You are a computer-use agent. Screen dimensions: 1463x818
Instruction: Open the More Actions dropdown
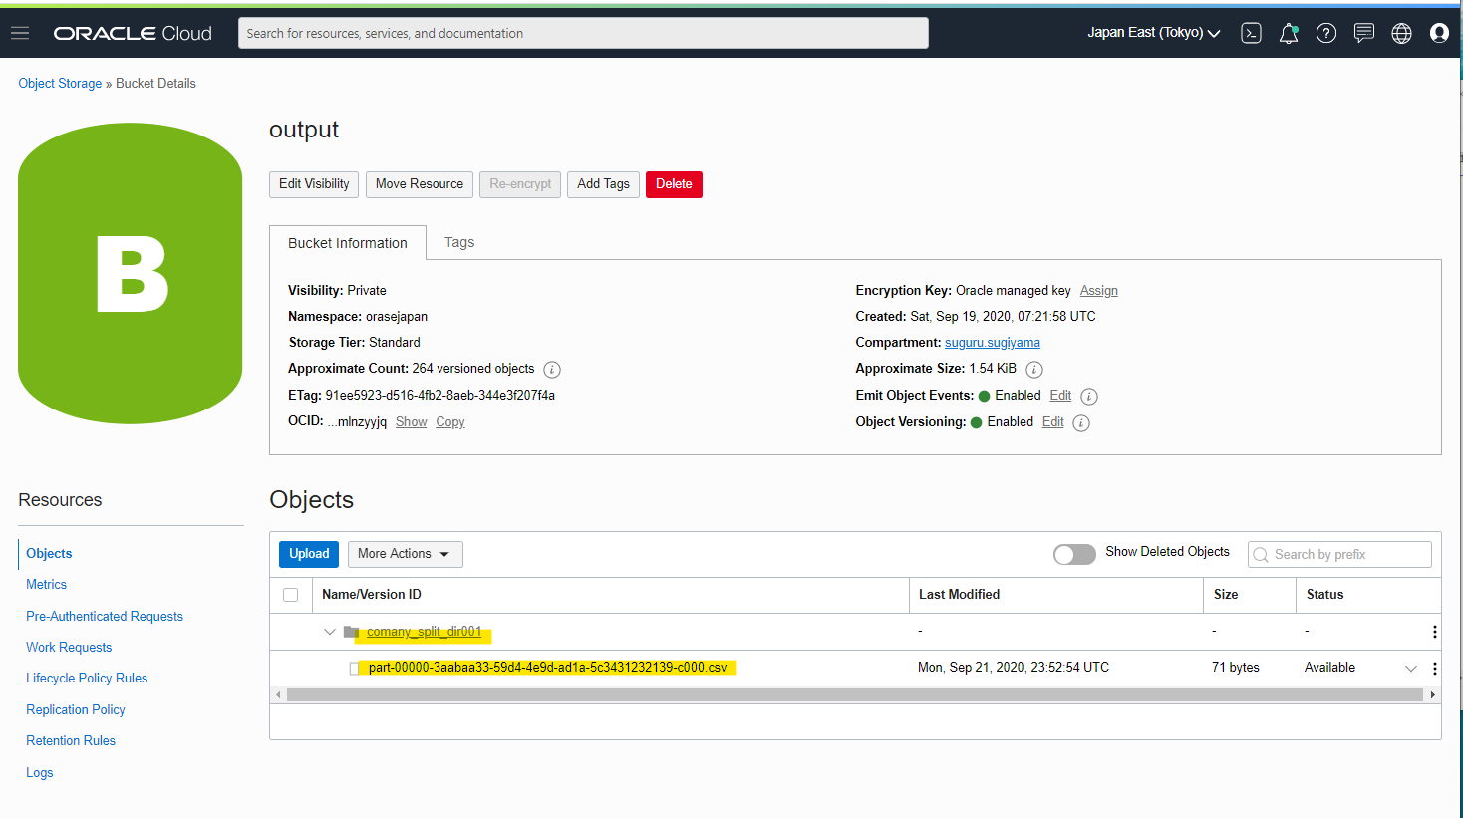coord(405,554)
